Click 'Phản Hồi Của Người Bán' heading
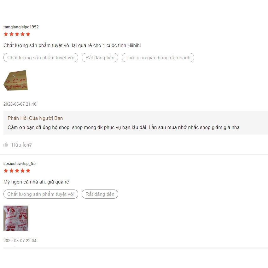The height and width of the screenshot is (268, 268). (x=35, y=118)
